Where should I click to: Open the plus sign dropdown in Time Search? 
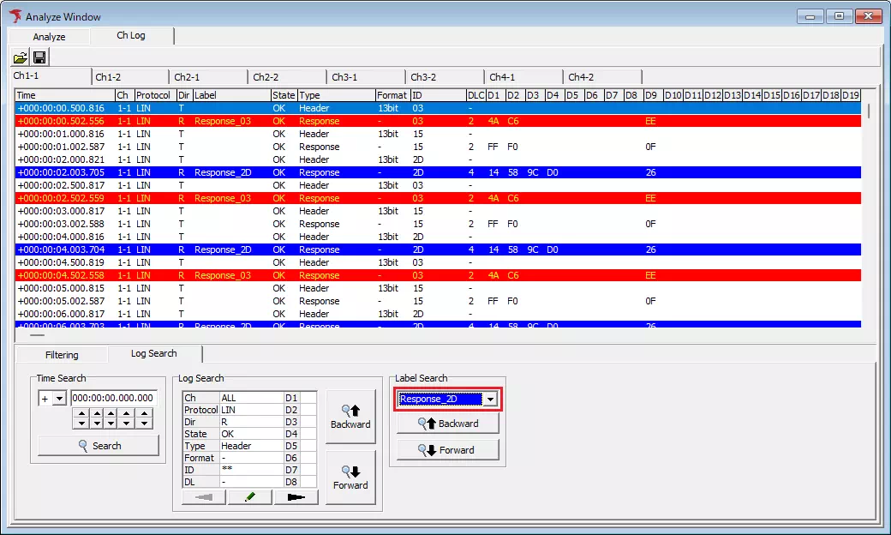click(58, 398)
